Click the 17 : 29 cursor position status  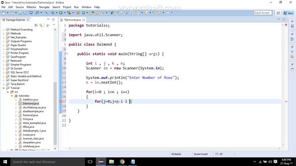pyautogui.click(x=219, y=154)
